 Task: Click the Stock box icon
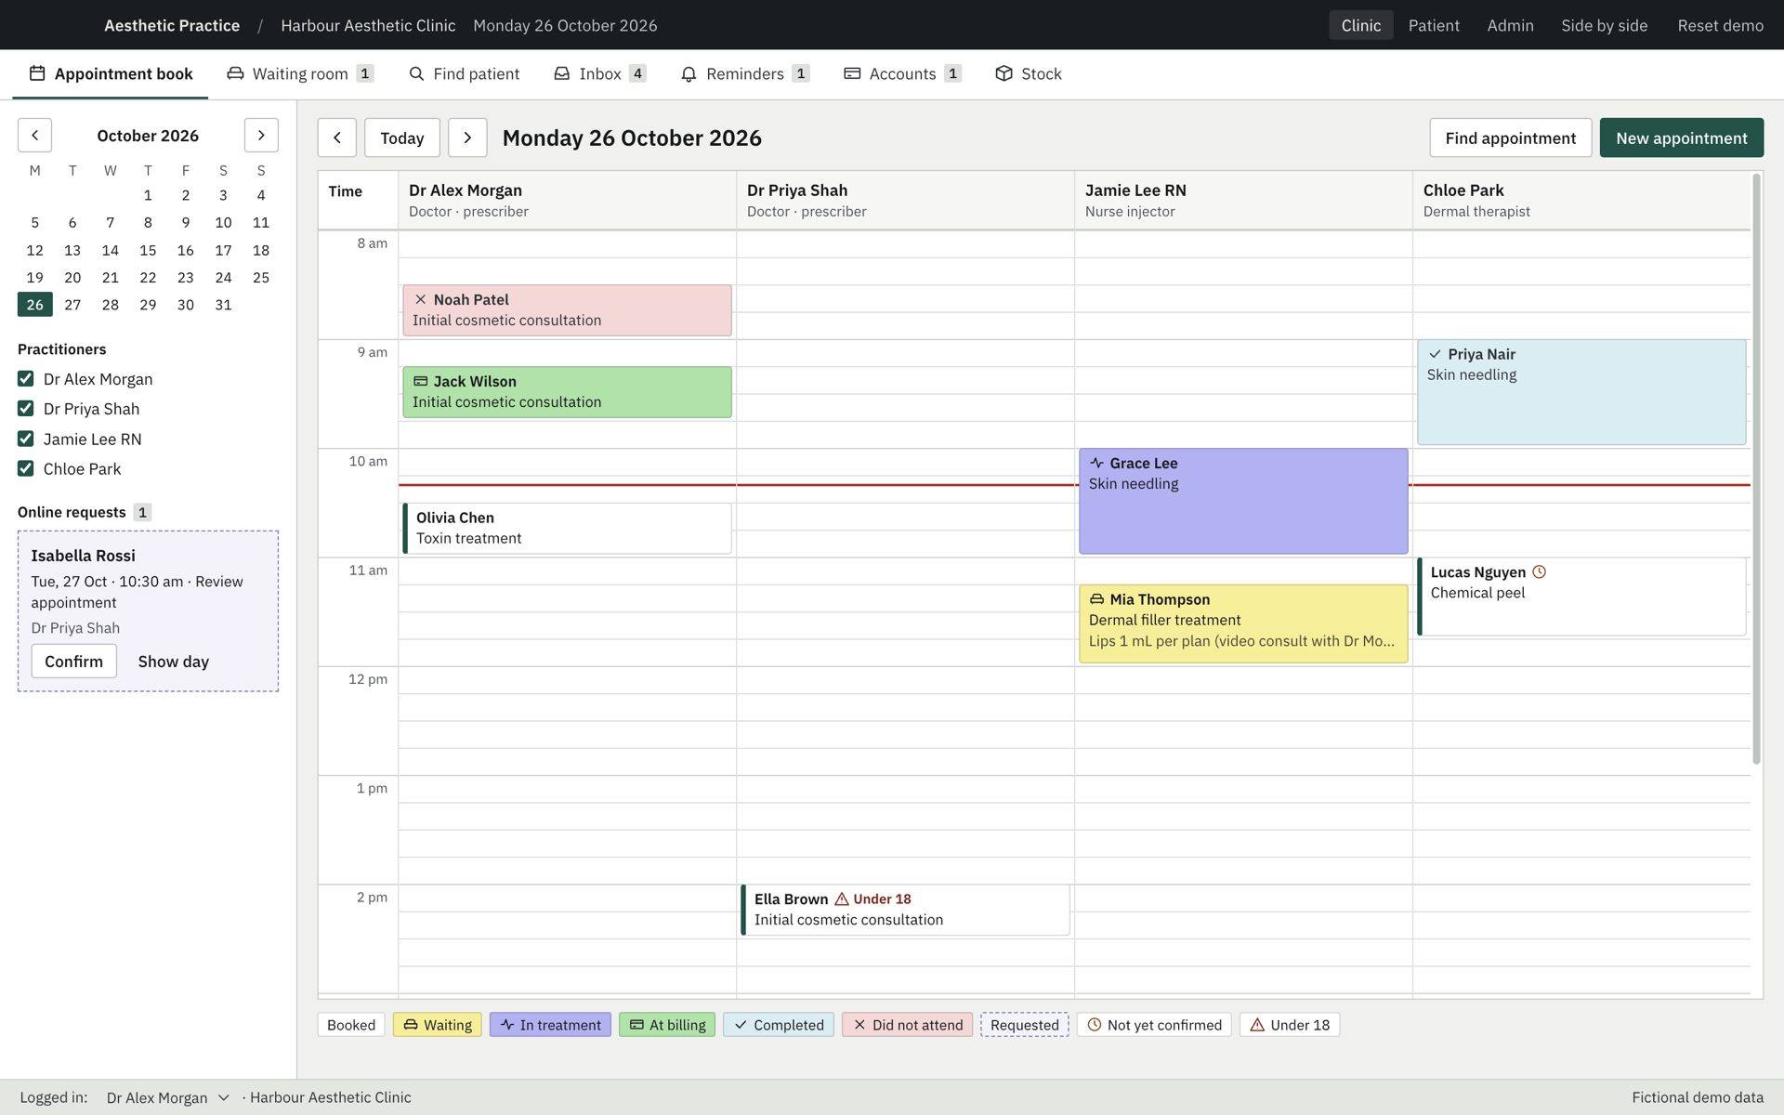click(1003, 73)
